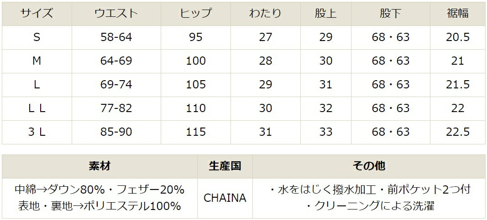Click waist value 58-64
The height and width of the screenshot is (220, 487).
pyautogui.click(x=116, y=37)
